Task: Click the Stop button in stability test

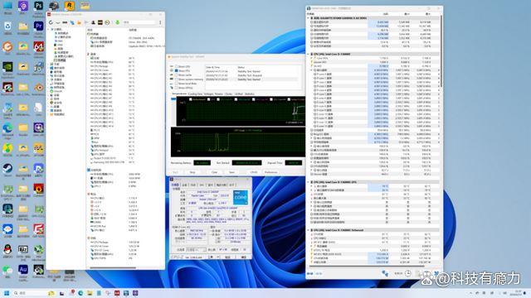Action: 192,172
